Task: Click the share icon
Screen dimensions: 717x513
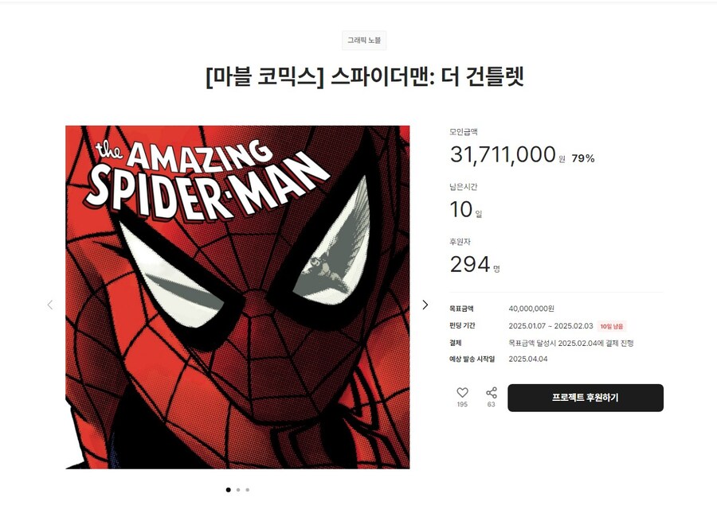Action: (x=492, y=393)
